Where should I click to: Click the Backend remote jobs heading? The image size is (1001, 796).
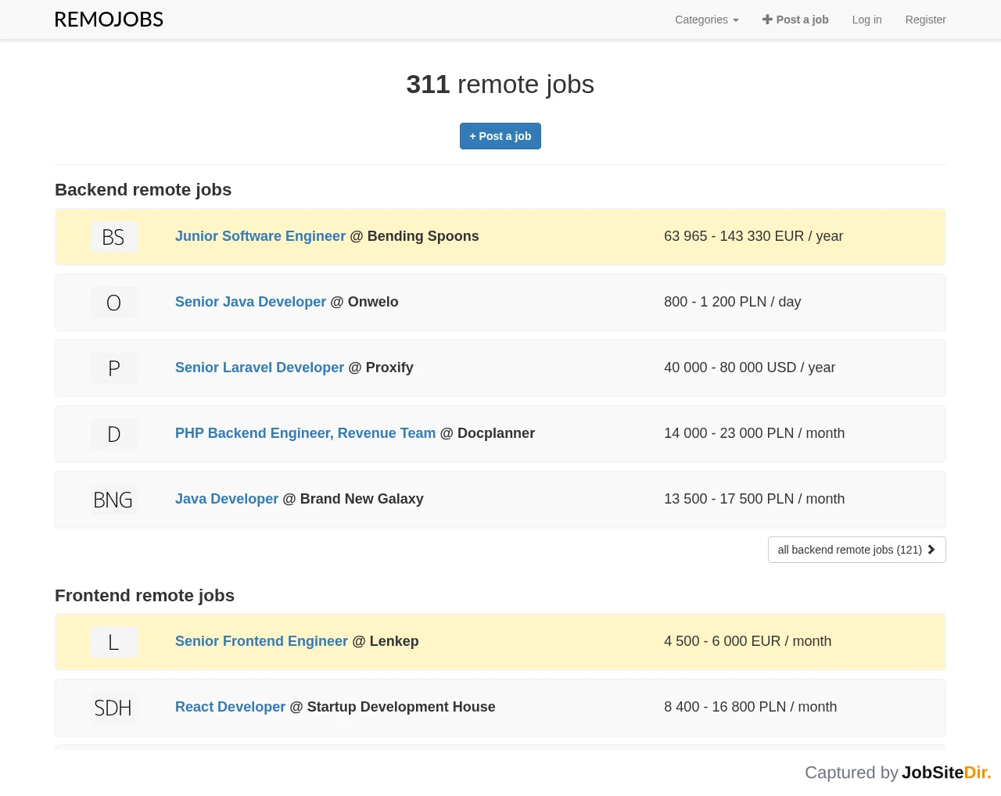click(x=143, y=190)
